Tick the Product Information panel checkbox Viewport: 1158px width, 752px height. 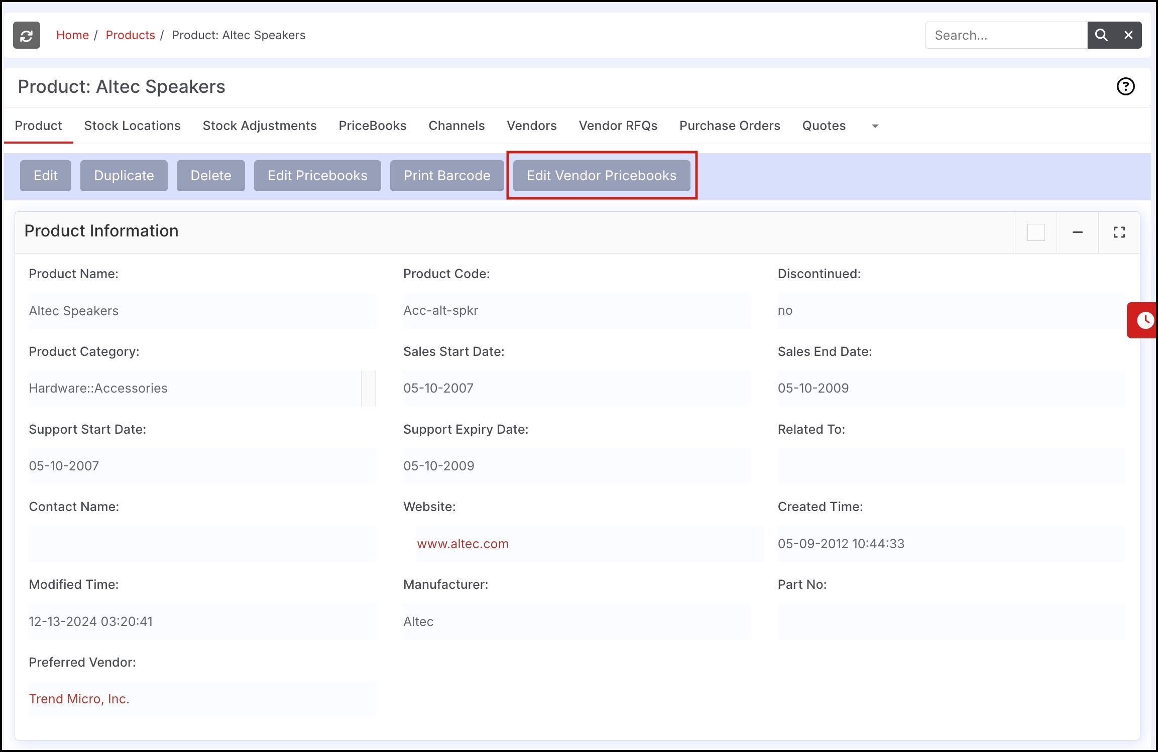(x=1036, y=232)
